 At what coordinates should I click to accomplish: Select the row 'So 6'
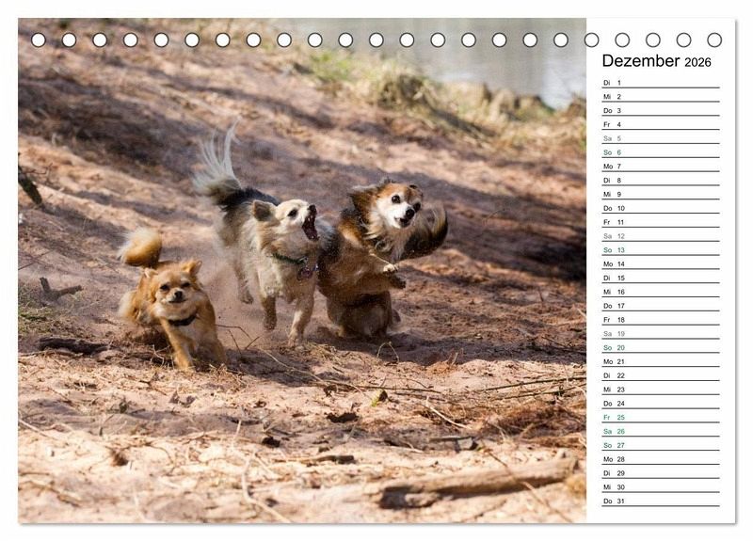coord(661,152)
